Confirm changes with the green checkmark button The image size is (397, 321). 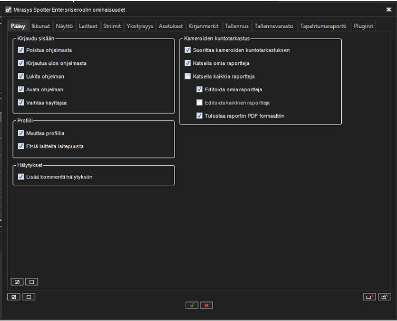192,305
